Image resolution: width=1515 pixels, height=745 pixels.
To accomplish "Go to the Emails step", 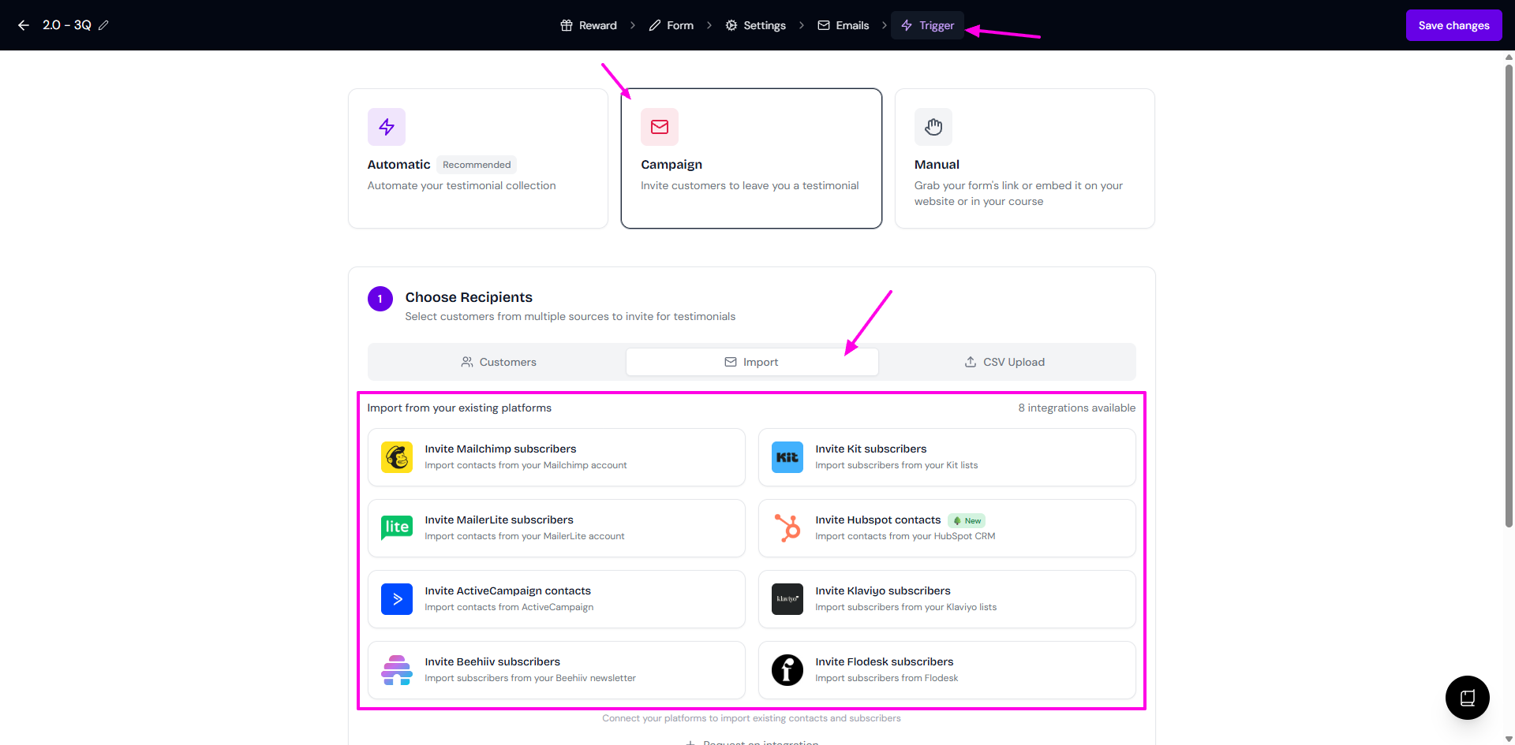I will [843, 25].
